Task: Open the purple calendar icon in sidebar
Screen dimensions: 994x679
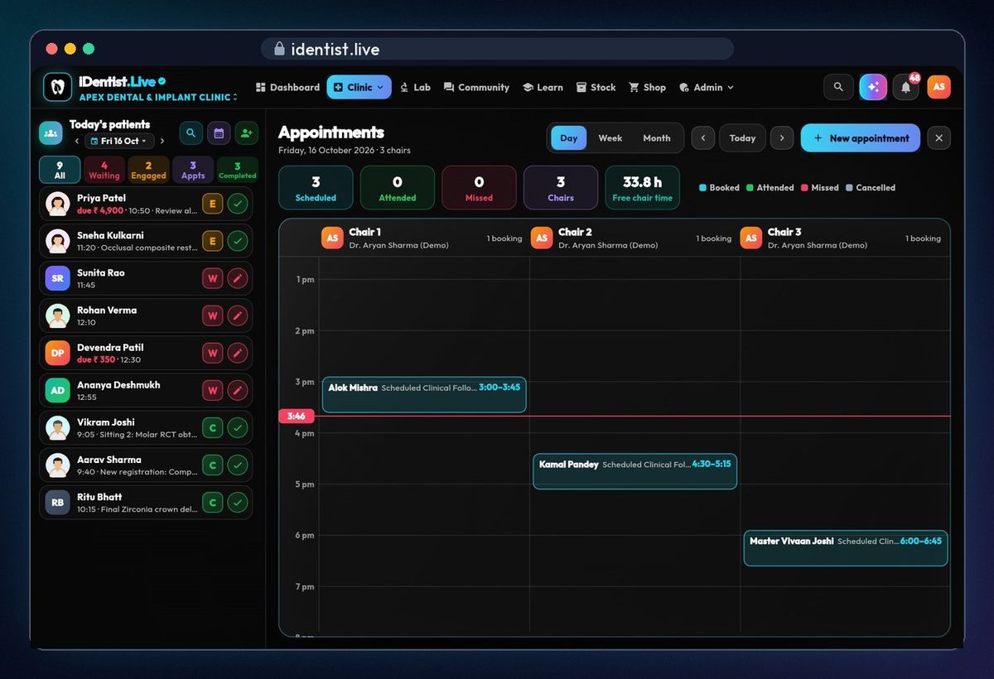Action: click(x=219, y=132)
